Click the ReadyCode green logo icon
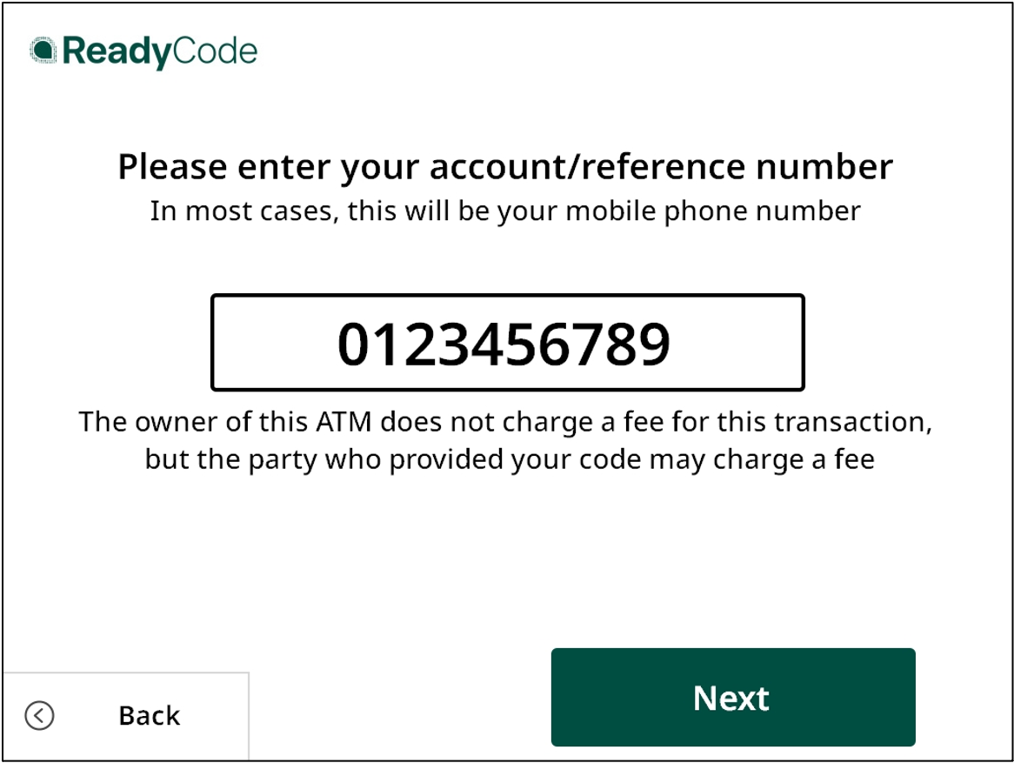This screenshot has height=763, width=1014. 43,50
